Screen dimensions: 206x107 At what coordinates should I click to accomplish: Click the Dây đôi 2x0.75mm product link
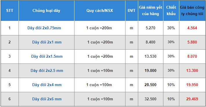pos(44,28)
